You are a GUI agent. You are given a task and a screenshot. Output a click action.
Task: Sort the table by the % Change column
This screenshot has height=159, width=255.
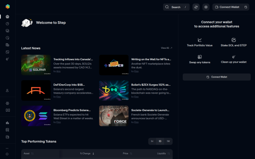coord(87,153)
